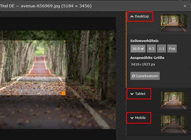Click the Desktop crop preview thumbnail

174,23
